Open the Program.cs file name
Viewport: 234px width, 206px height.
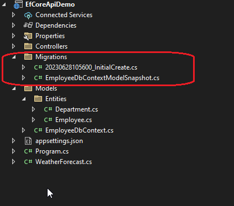tap(52, 151)
